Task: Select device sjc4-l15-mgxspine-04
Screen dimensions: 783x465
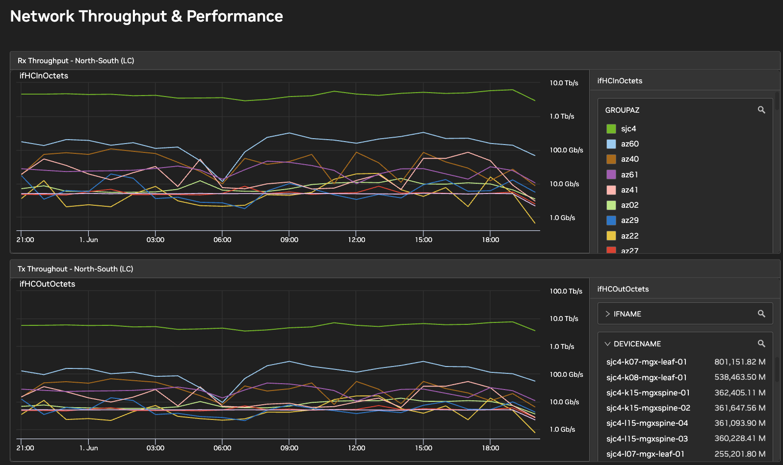Action: tap(647, 423)
